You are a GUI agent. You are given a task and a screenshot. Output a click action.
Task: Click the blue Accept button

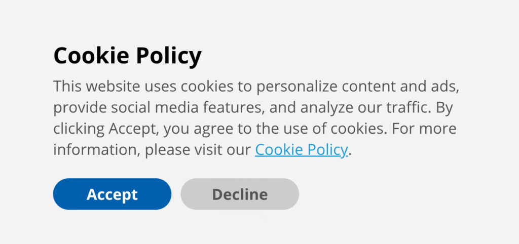112,194
